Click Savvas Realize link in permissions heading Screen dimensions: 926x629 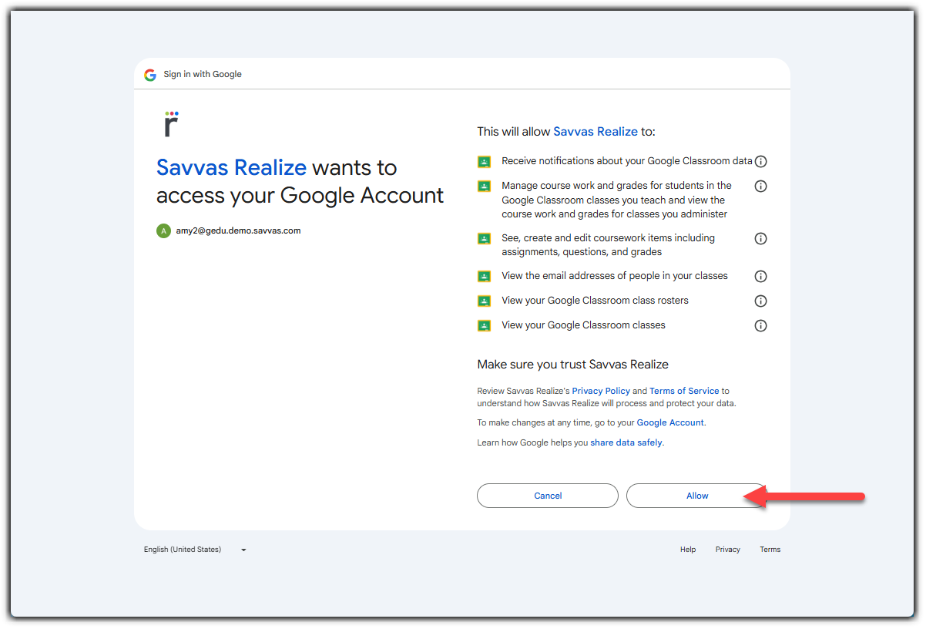click(596, 132)
